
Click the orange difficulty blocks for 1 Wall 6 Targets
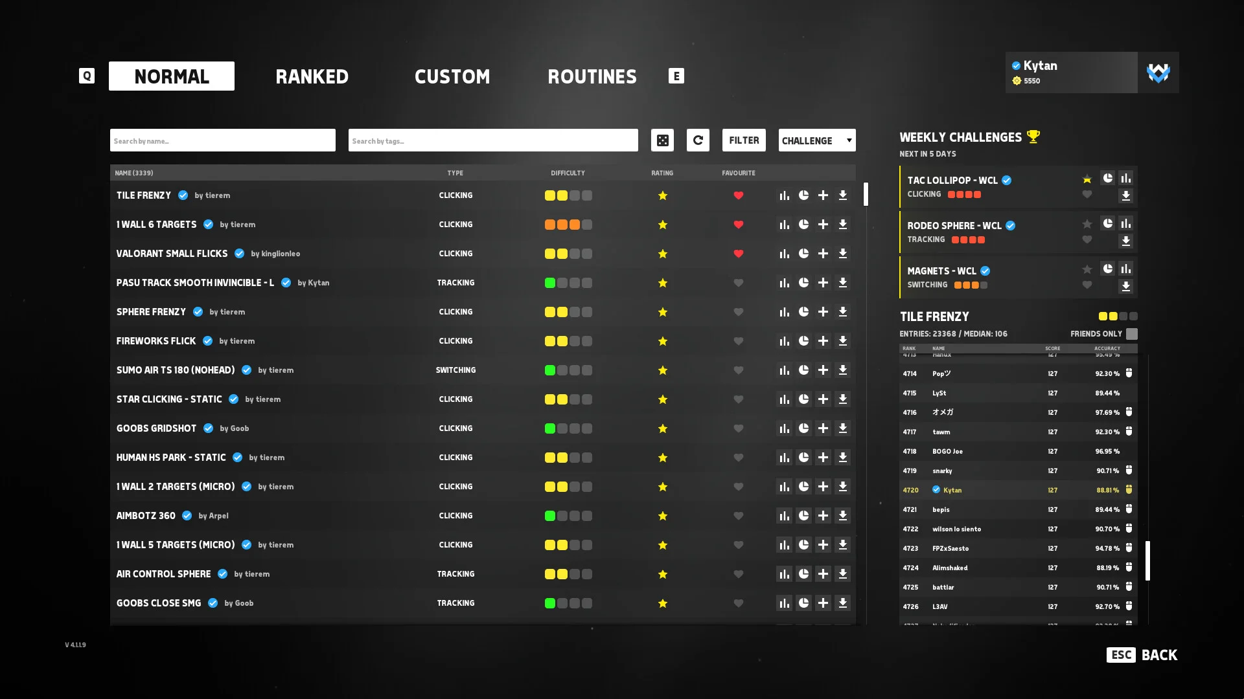561,224
